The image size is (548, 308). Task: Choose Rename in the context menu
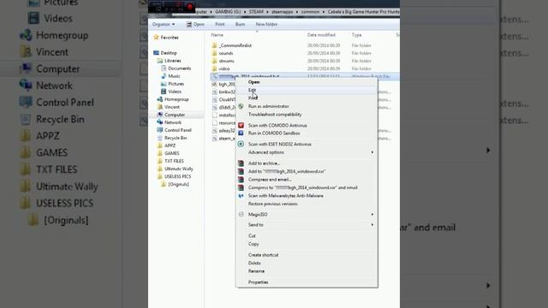pyautogui.click(x=256, y=271)
